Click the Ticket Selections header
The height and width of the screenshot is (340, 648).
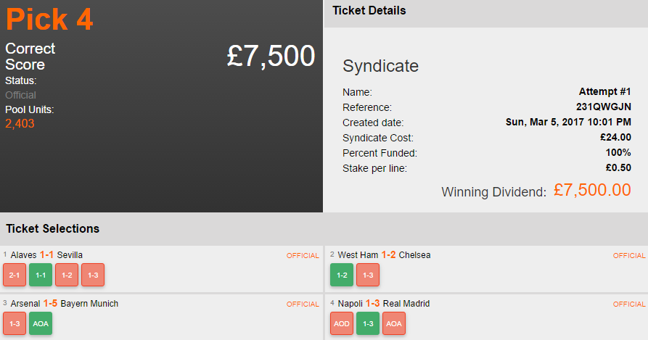[x=53, y=228]
